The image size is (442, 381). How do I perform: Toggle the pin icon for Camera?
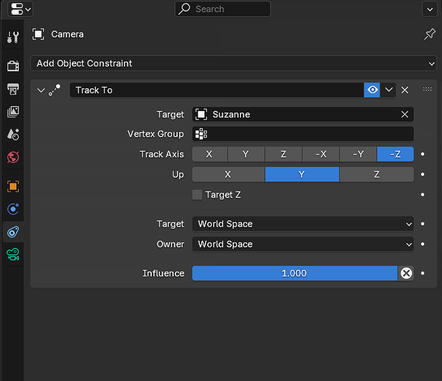(429, 34)
